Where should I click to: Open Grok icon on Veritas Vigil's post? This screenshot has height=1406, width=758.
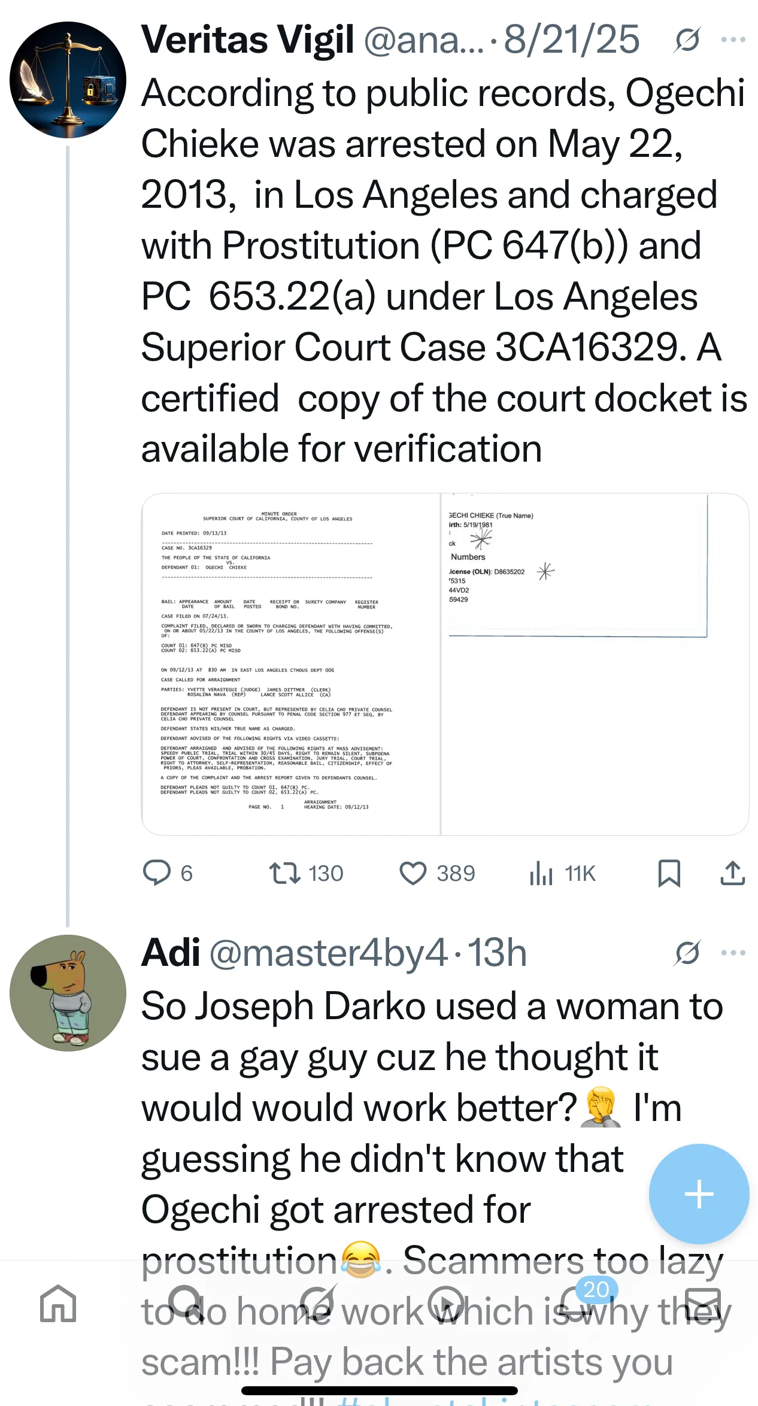tap(687, 40)
